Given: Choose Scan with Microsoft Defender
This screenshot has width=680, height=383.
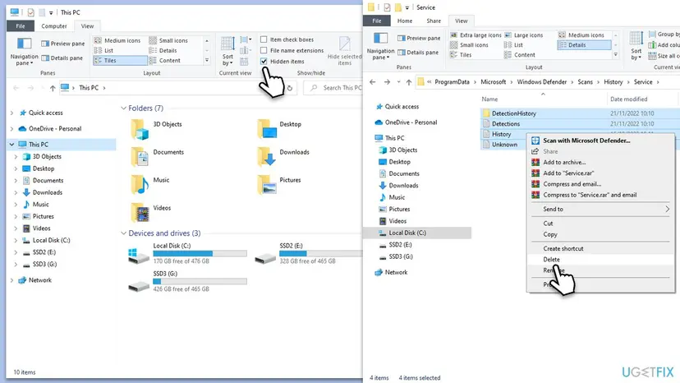Looking at the screenshot, I should coord(600,141).
